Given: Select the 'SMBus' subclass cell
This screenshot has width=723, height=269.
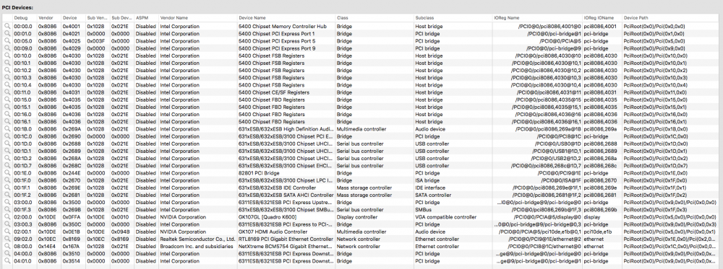Looking at the screenshot, I should pos(423,210).
